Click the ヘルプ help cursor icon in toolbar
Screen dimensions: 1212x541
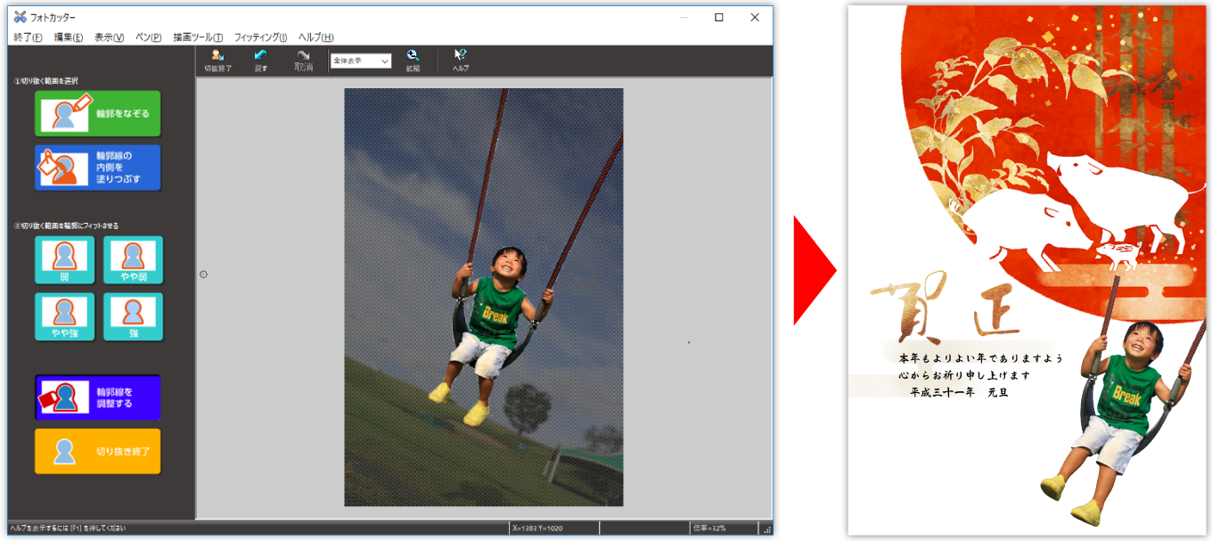tap(461, 60)
